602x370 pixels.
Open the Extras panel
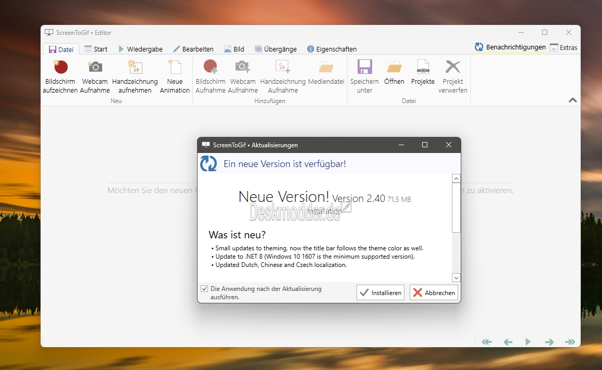click(x=563, y=47)
